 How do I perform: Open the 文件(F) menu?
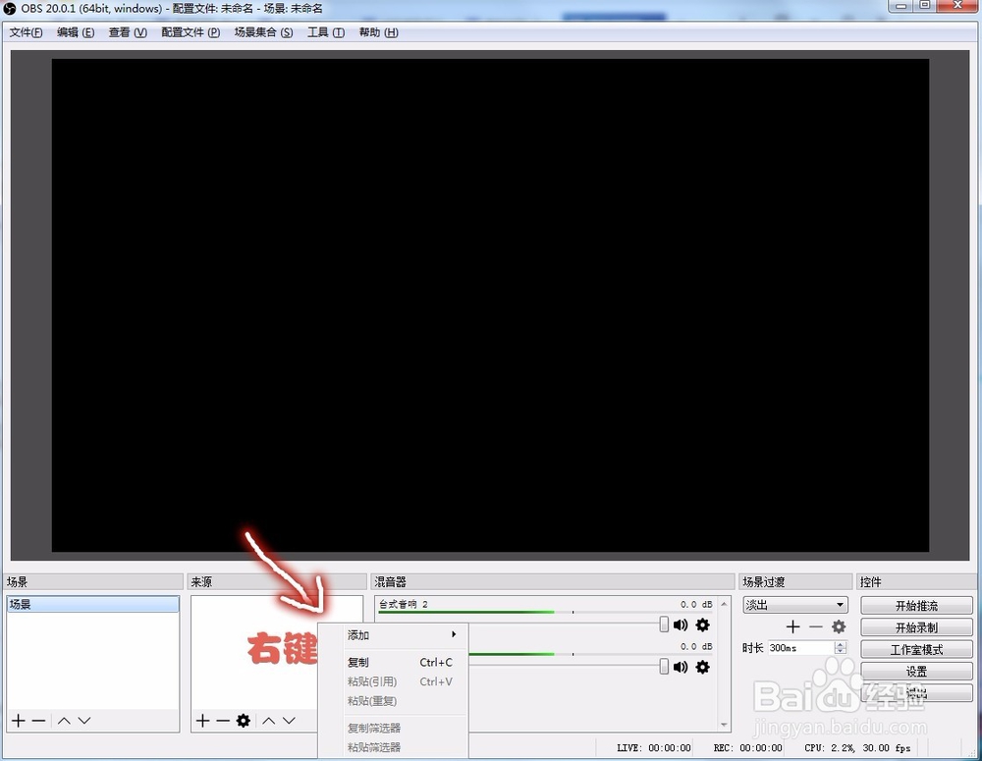(27, 32)
